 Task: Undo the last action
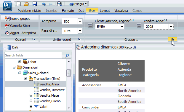[x=44, y=4]
